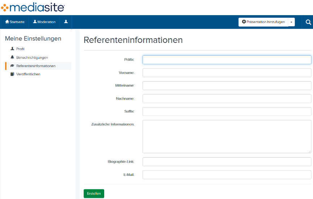Expand the Präsentation hinzufügen dropdown arrow
The height and width of the screenshot is (199, 313).
pyautogui.click(x=292, y=22)
